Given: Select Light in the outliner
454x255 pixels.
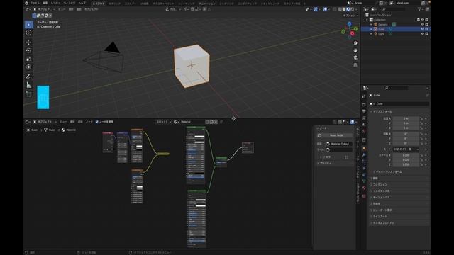Looking at the screenshot, I should click(x=382, y=34).
